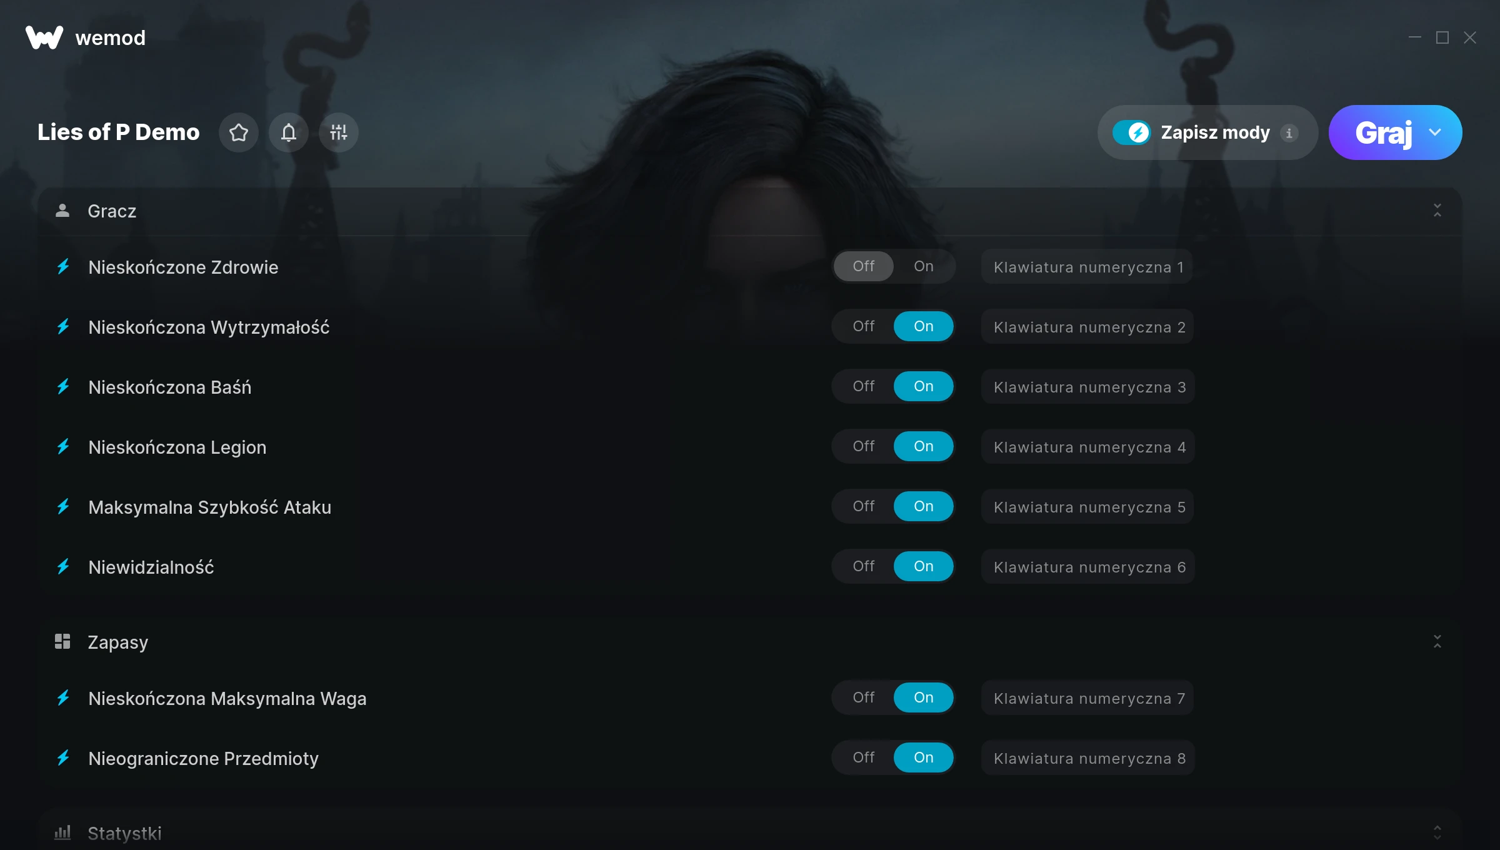Edit the Klawiatura numeryczna 7 hotkey
The width and height of the screenshot is (1500, 850).
tap(1087, 698)
